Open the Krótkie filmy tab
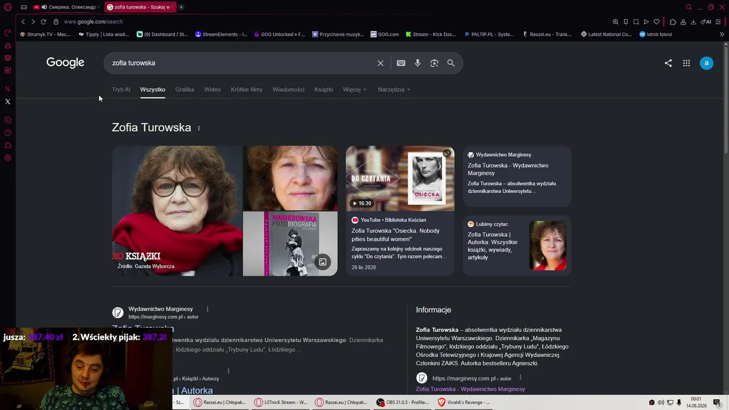Screen dimensions: 729x410 [x=247, y=89]
